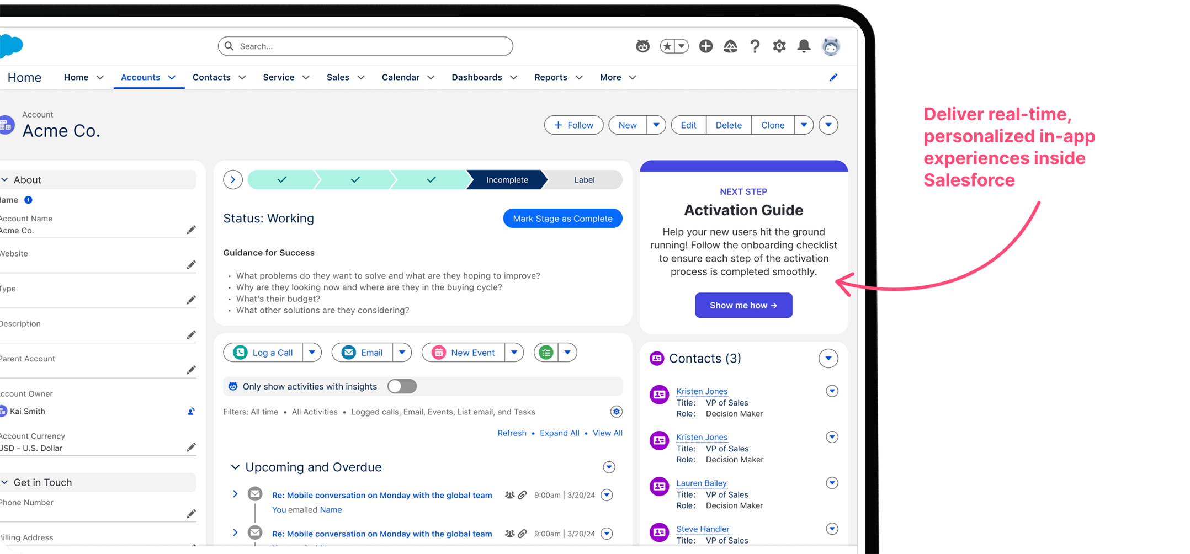Select the Incomplete path stage
Image resolution: width=1190 pixels, height=554 pixels.
click(x=507, y=180)
